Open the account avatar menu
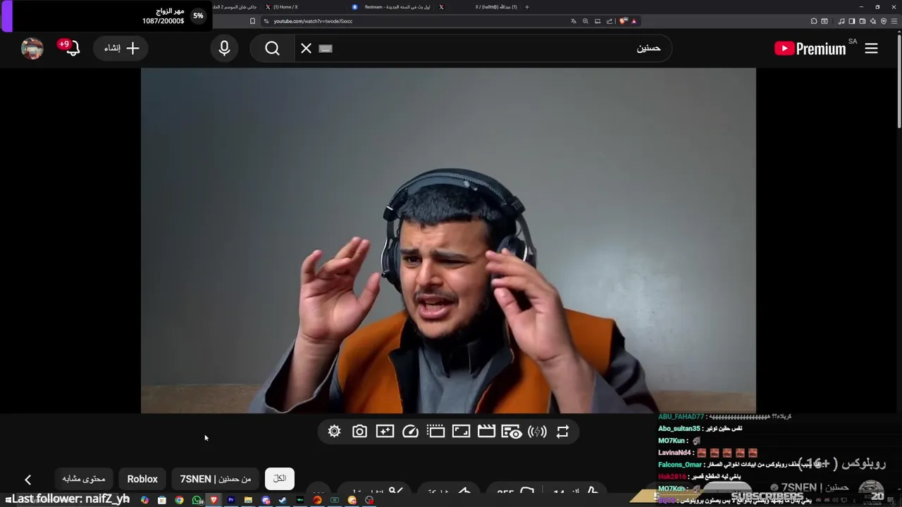The image size is (902, 507). pos(32,49)
